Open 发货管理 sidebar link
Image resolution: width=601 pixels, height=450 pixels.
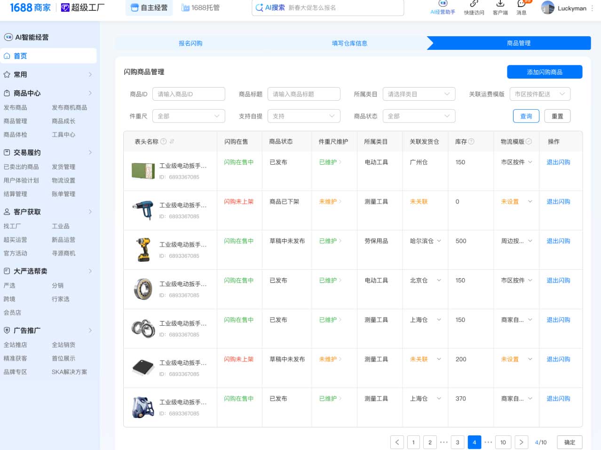click(63, 167)
